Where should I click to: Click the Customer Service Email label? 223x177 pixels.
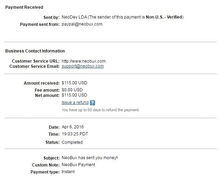click(34, 66)
